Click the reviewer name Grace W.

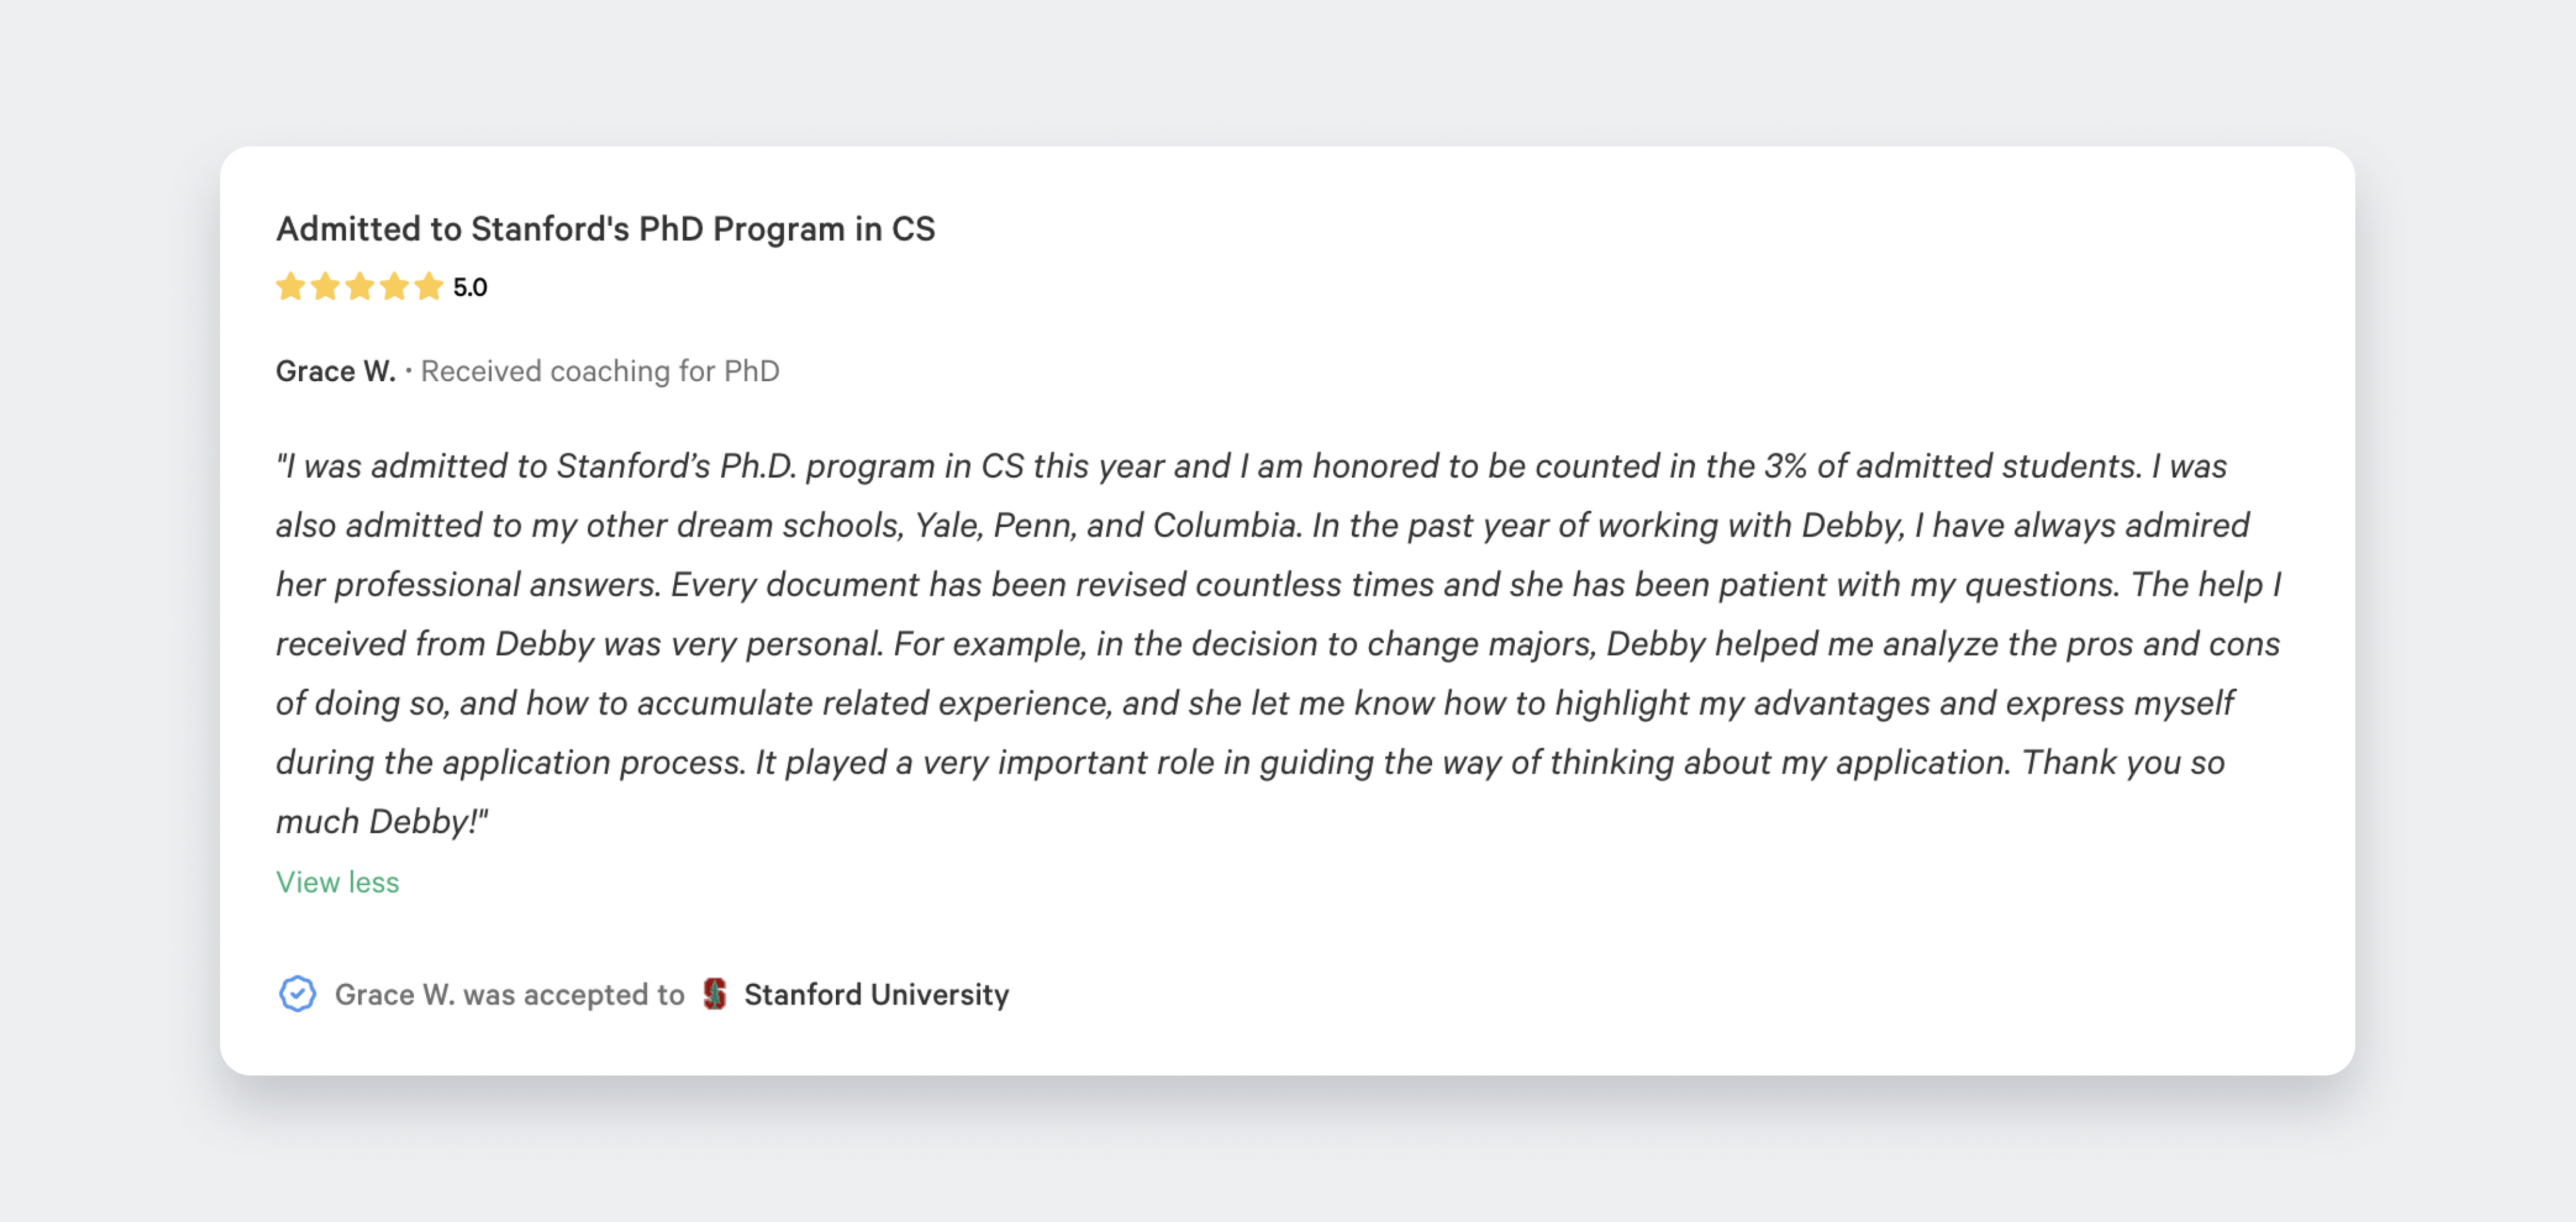point(335,371)
